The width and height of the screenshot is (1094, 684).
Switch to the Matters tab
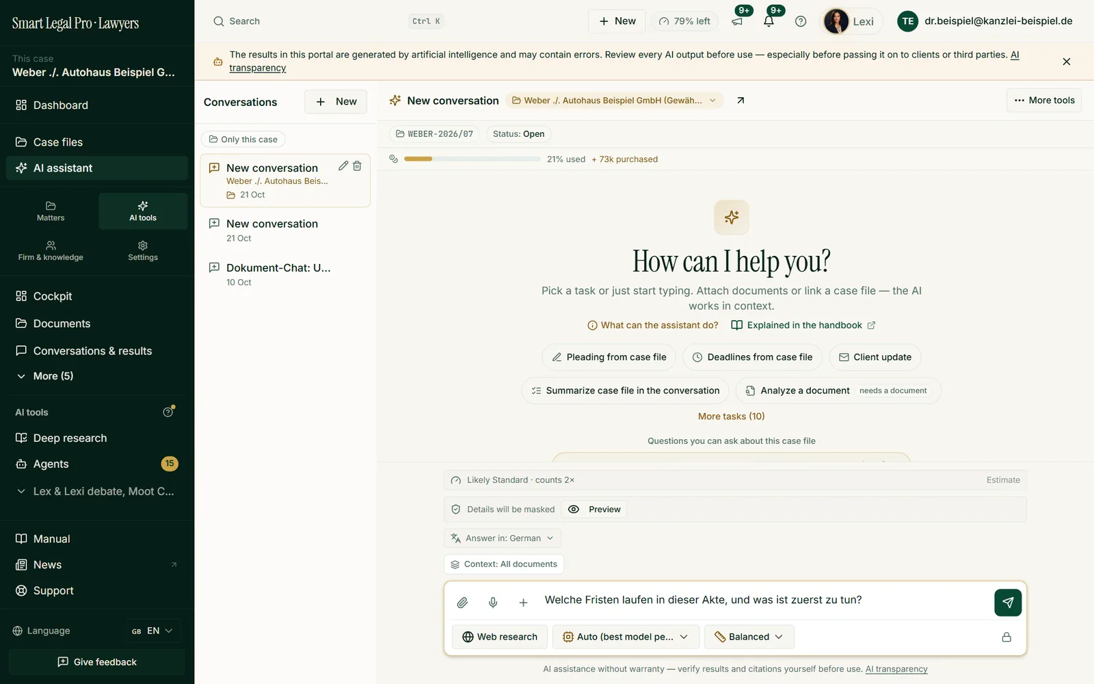(51, 211)
